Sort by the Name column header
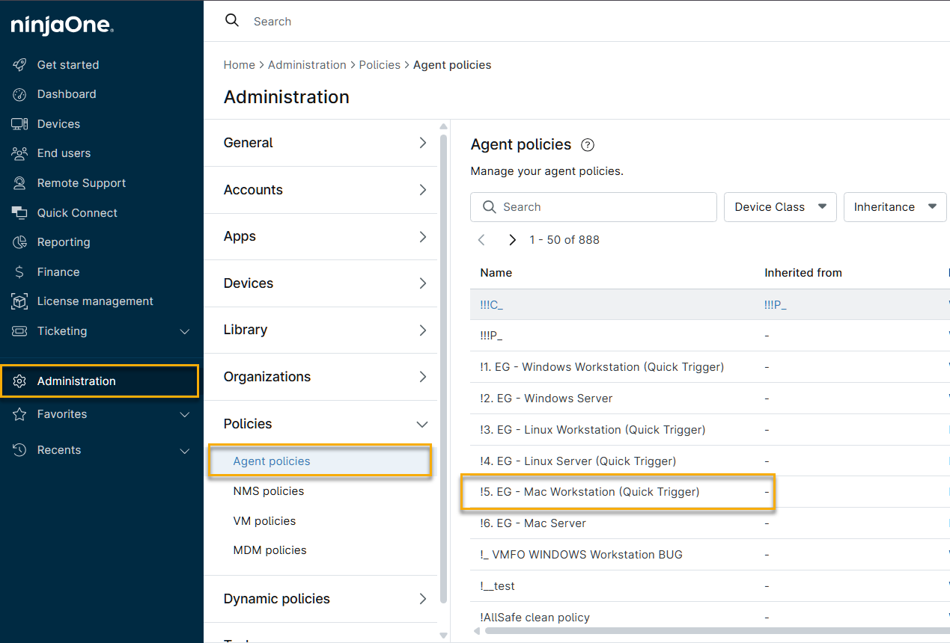The height and width of the screenshot is (643, 950). click(496, 273)
